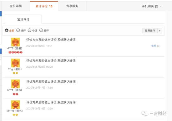Image resolution: width=172 pixels, height=121 pixels.
Task: Select the 全部 radio button
Action: (7, 30)
